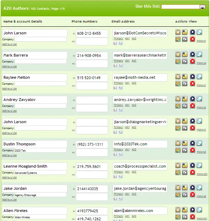Screen dimensions: 210x221
Task: Click envelope-with-clock icon for Dustin Thompson
Action: [178, 150]
